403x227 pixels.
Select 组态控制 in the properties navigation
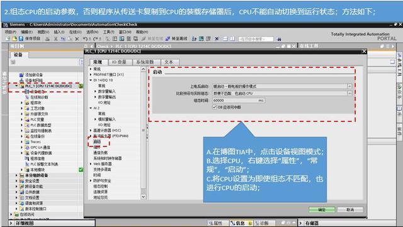[x=101, y=186]
